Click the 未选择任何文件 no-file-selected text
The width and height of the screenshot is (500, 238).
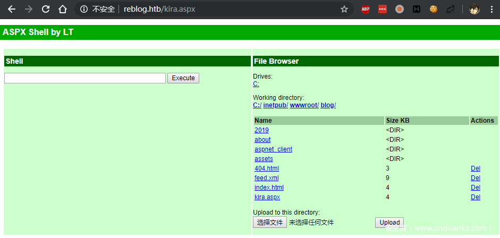(x=311, y=223)
